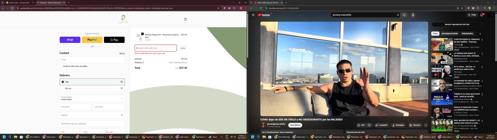
Task: Open the State dropdown
Action: click(92, 132)
